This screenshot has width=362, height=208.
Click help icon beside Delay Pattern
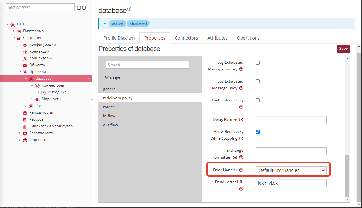click(x=241, y=120)
